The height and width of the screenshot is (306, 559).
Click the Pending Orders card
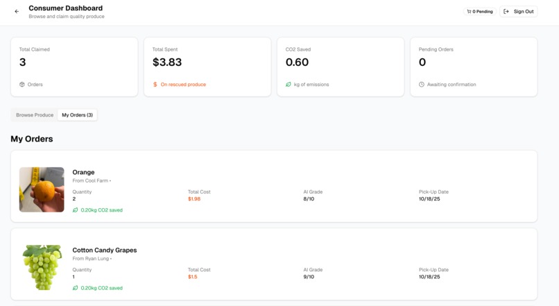click(474, 67)
